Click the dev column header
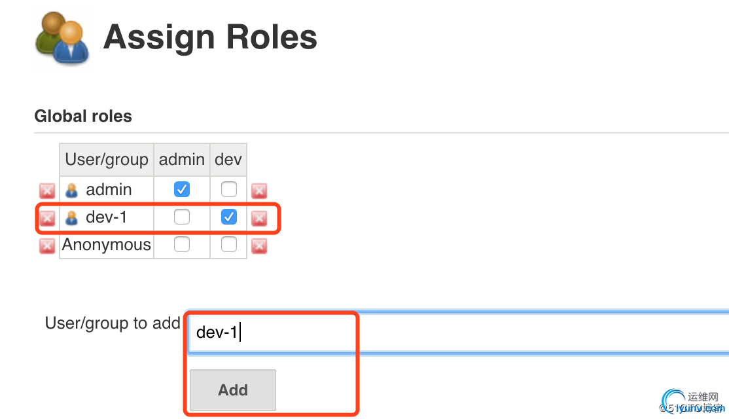 coord(228,160)
